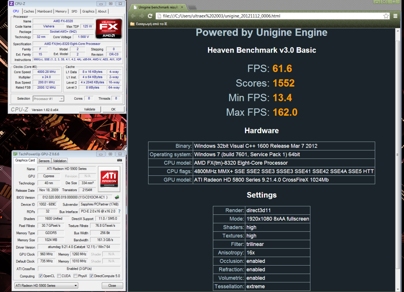This screenshot has width=404, height=292.
Task: Click the Mode value 1920x1080 8xAA fullscreen
Action: [278, 219]
